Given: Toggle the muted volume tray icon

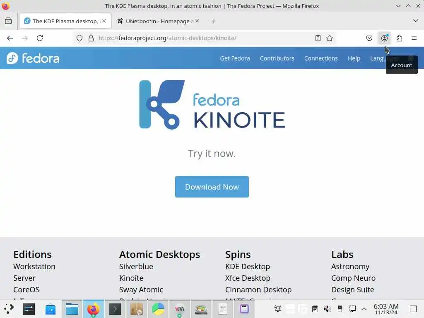Looking at the screenshot, I should (x=327, y=308).
